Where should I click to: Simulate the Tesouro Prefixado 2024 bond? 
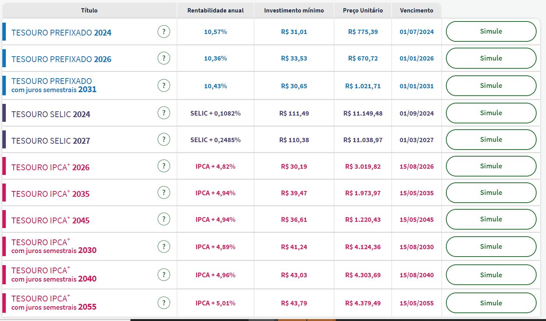(491, 31)
